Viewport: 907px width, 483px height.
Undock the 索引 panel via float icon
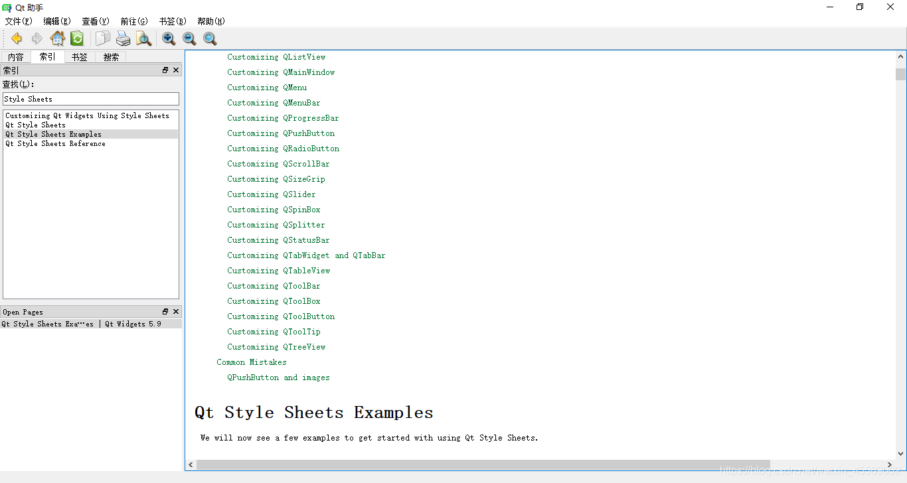tap(164, 70)
